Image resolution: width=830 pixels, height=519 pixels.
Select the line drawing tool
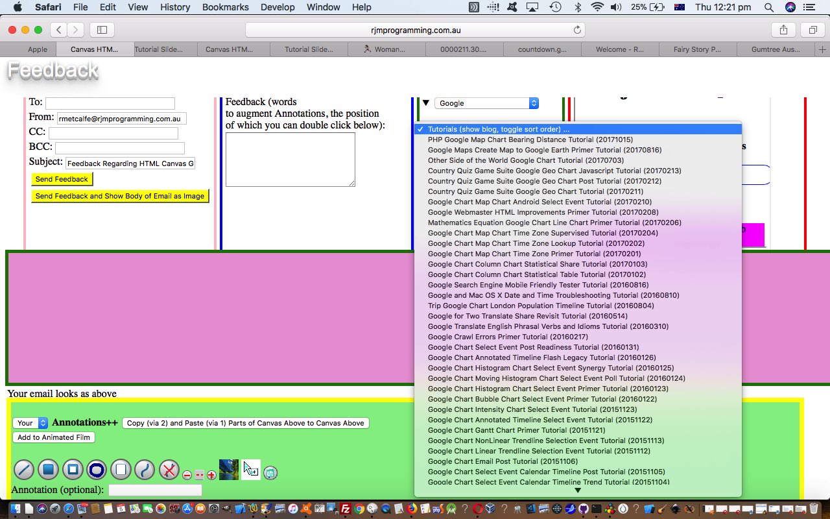24,469
